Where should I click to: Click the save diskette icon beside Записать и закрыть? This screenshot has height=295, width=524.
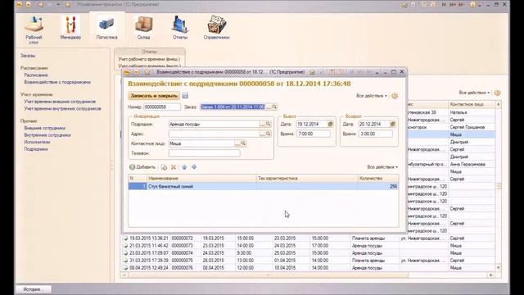[185, 96]
